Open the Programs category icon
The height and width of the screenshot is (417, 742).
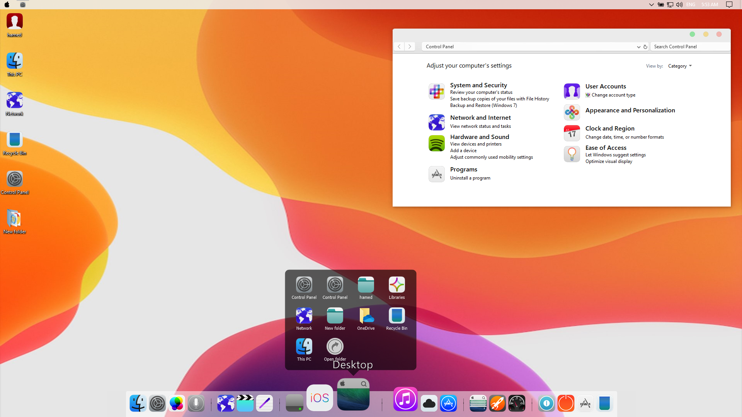(436, 174)
